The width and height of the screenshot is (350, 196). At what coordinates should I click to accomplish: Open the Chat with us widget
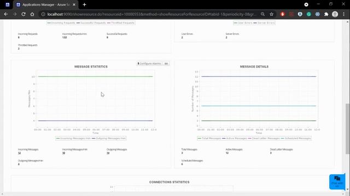pyautogui.click(x=337, y=181)
